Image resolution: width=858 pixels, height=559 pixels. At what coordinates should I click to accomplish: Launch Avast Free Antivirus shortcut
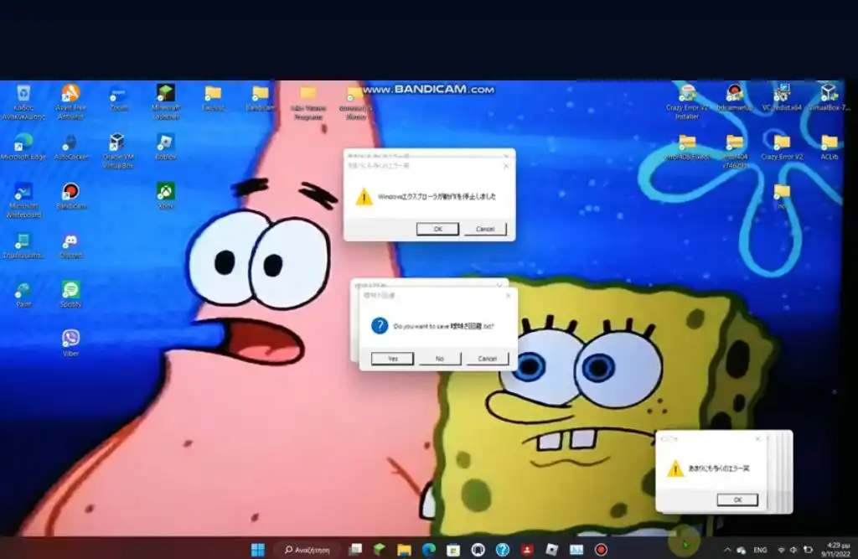click(x=70, y=102)
